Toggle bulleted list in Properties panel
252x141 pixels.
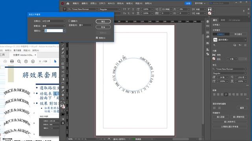[x=214, y=108]
